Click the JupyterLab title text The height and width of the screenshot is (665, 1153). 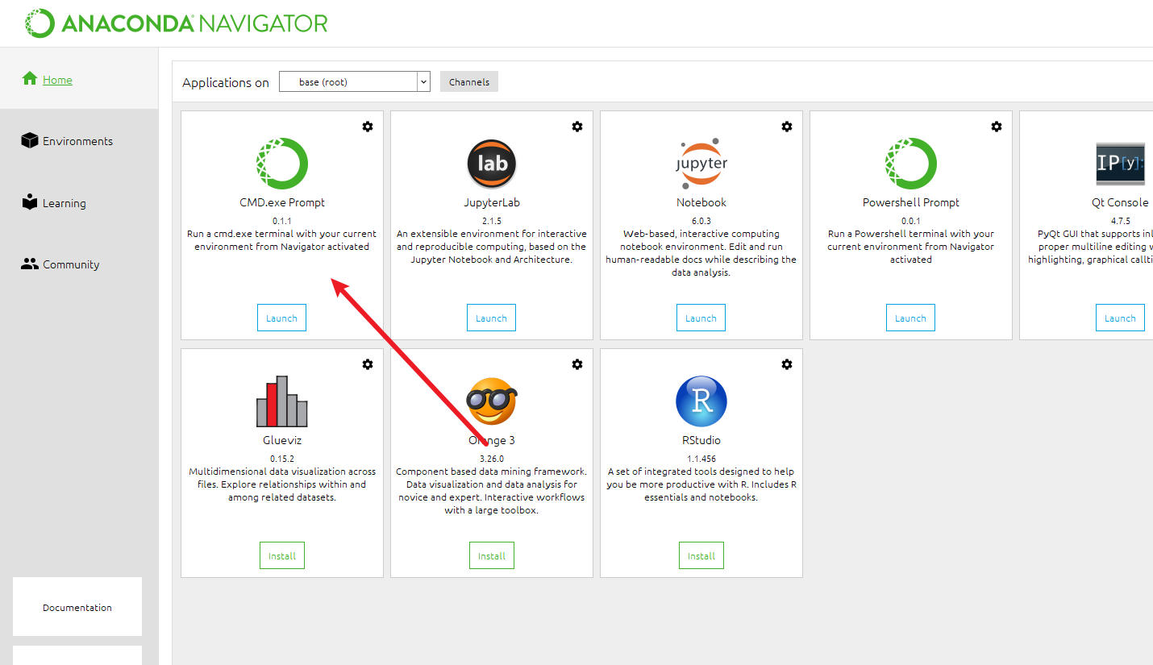coord(492,202)
